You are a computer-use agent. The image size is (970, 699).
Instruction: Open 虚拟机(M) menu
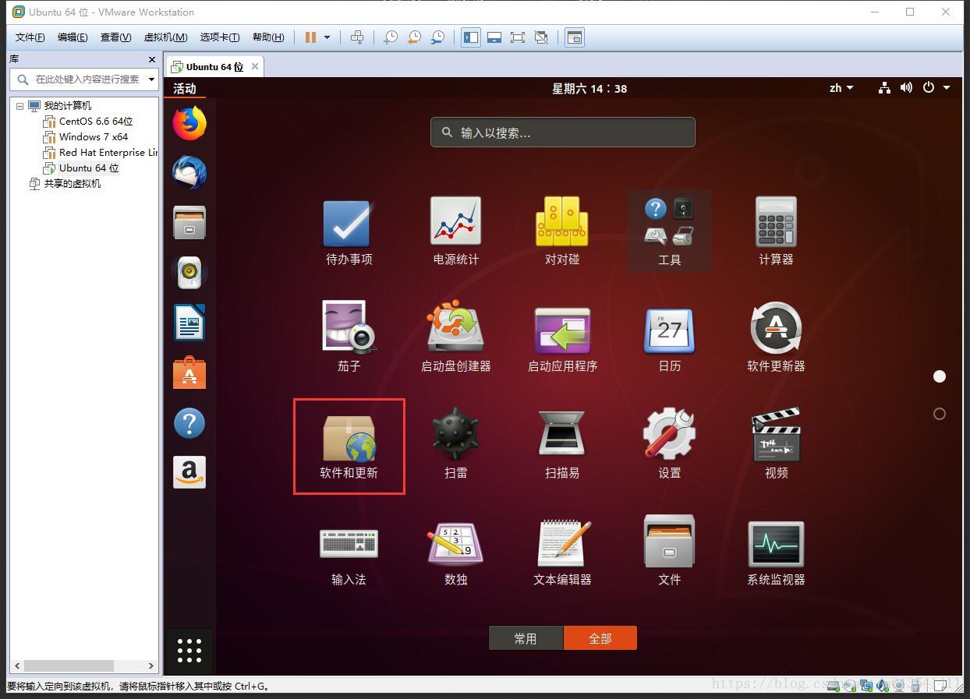tap(165, 37)
